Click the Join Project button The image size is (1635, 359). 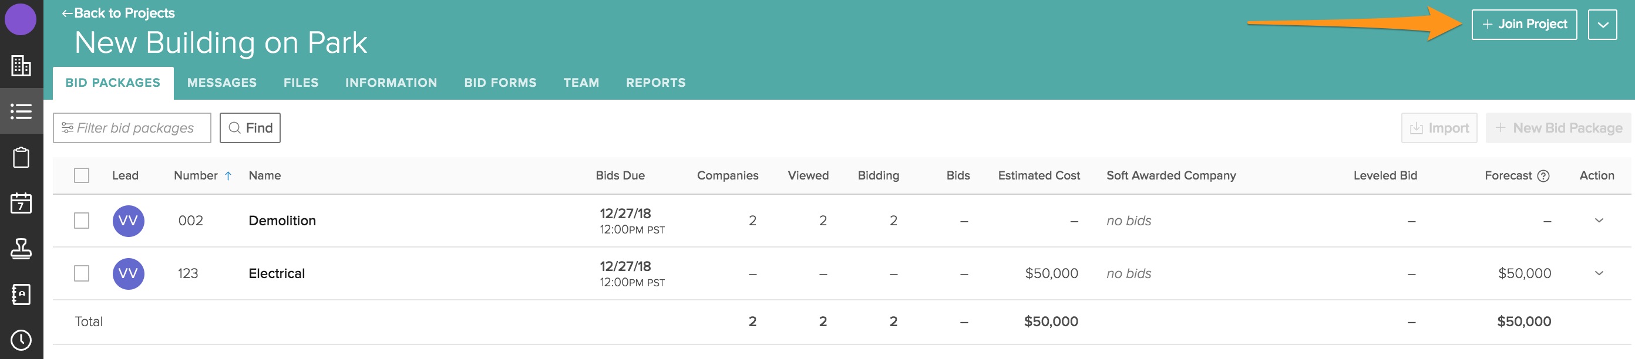pos(1523,25)
